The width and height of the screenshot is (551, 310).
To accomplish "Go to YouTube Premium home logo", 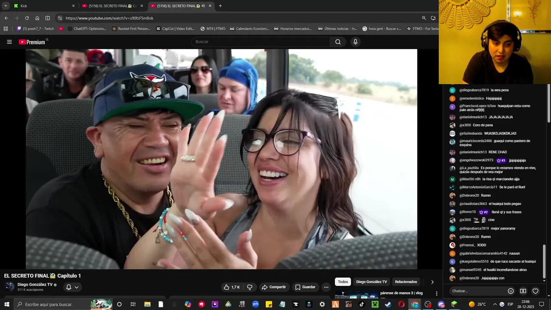I will click(x=32, y=42).
